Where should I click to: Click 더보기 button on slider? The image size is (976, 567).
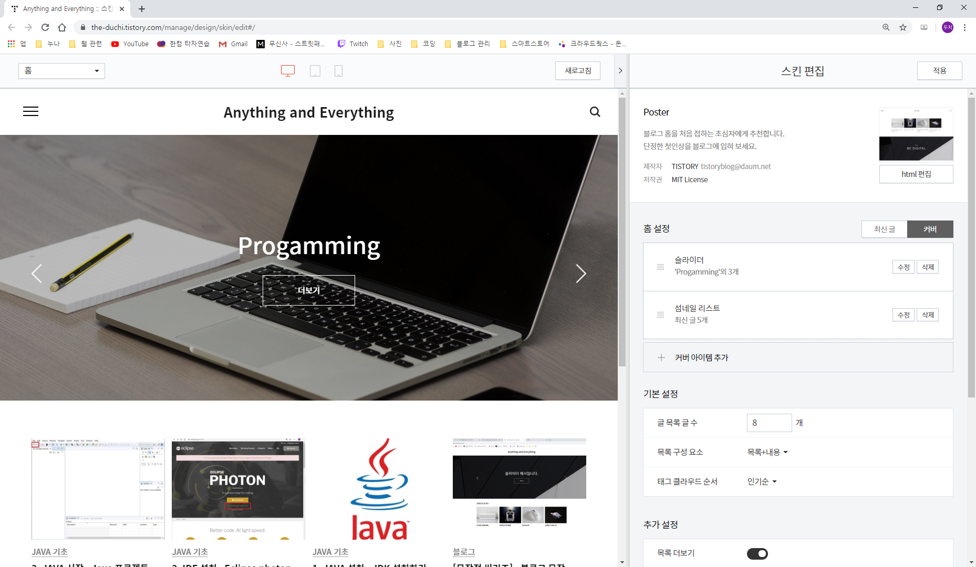(x=309, y=290)
